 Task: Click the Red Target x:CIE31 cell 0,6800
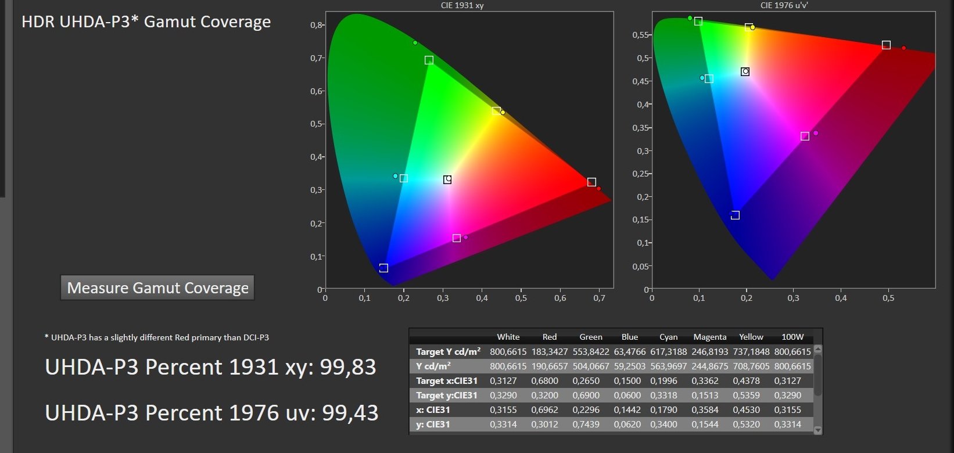point(544,381)
